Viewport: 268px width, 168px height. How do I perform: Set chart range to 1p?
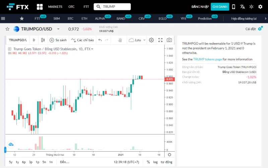pyautogui.click(x=38, y=162)
